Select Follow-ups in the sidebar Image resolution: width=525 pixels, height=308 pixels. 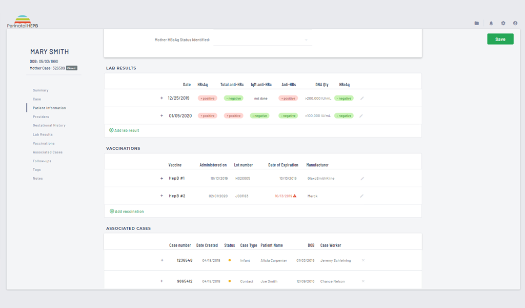[42, 161]
